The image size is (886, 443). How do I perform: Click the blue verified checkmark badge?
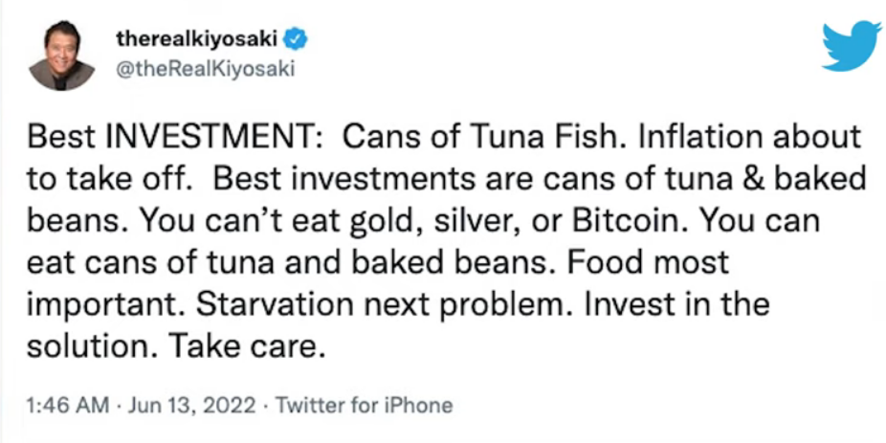[298, 39]
